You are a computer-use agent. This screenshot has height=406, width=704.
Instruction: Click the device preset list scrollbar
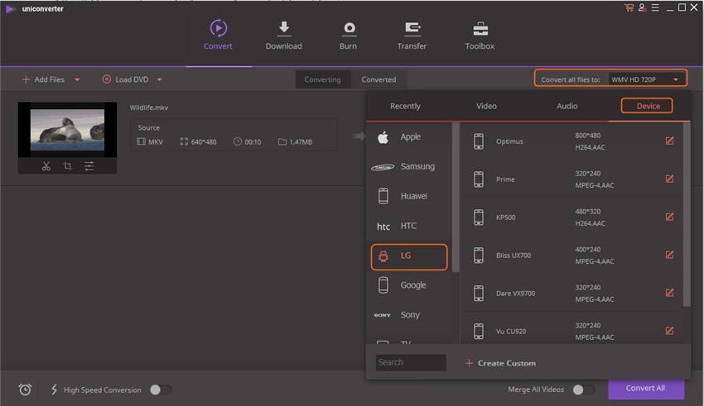click(x=687, y=215)
